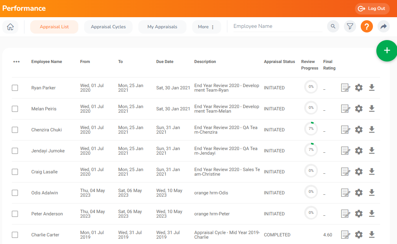
Task: Go to the home page icon
Action: (x=10, y=27)
